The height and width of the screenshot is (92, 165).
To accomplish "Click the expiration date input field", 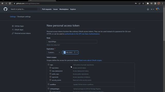I will pyautogui.click(x=70, y=52).
